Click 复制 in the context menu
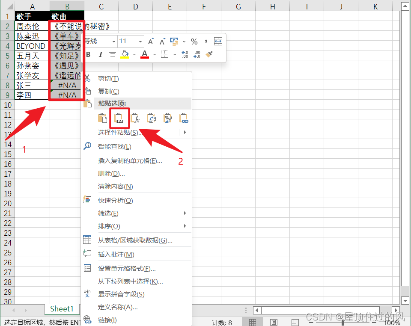The height and width of the screenshot is (326, 411). coord(108,91)
